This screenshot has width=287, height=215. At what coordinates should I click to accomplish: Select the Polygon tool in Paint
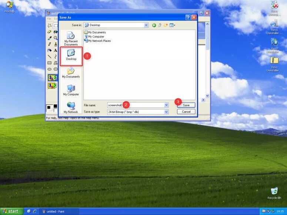(x=56, y=63)
